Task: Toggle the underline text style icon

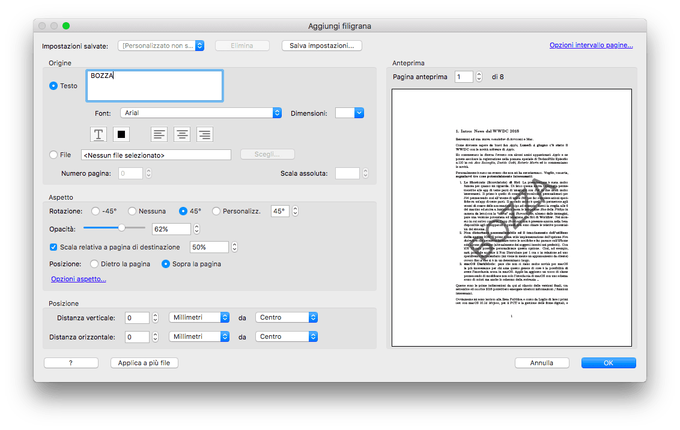Action: click(x=99, y=134)
